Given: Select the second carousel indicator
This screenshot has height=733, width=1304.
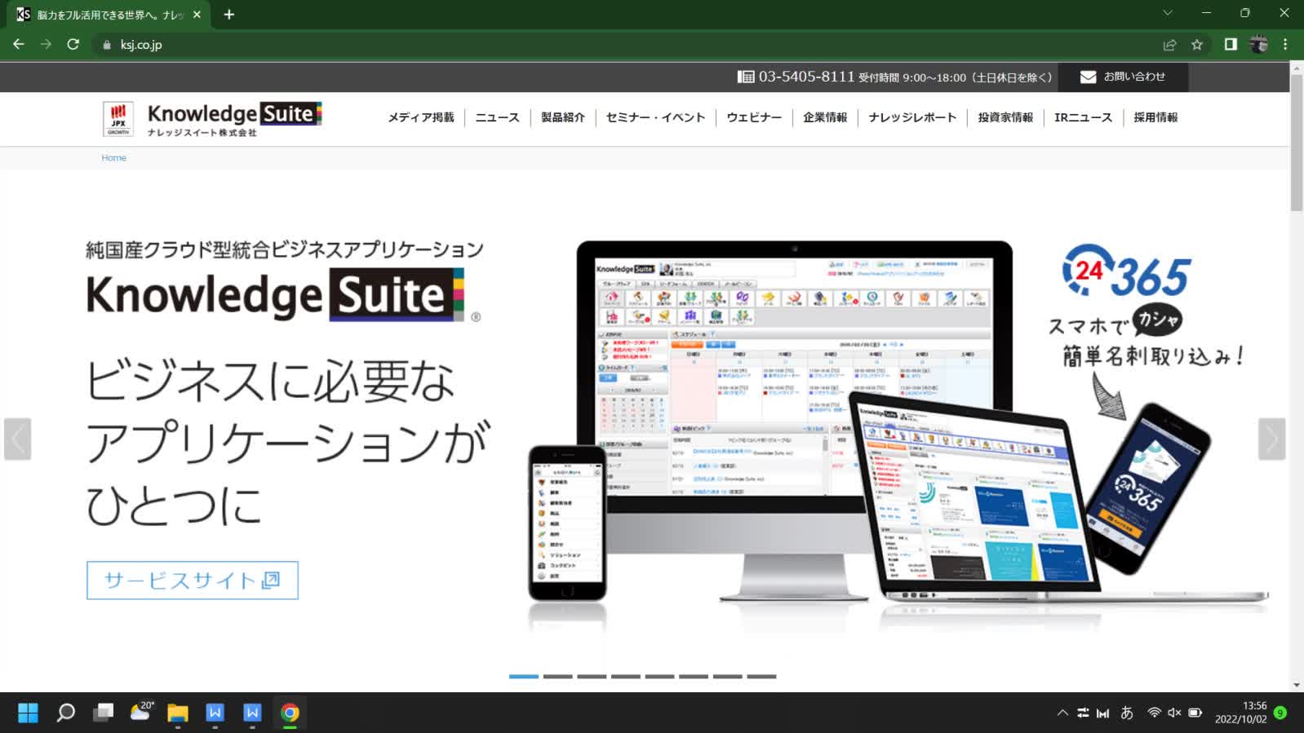Looking at the screenshot, I should (558, 676).
